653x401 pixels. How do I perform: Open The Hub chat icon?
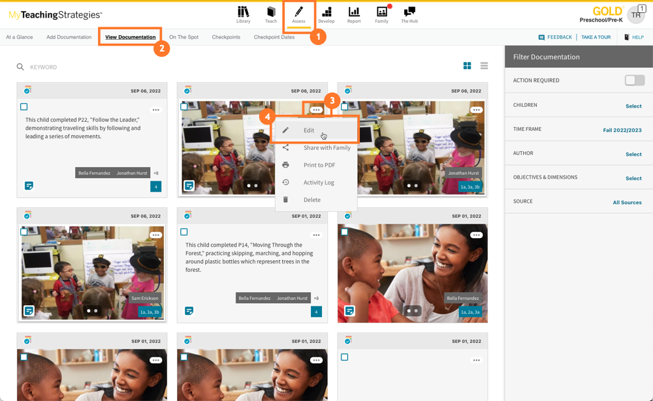[x=409, y=14]
